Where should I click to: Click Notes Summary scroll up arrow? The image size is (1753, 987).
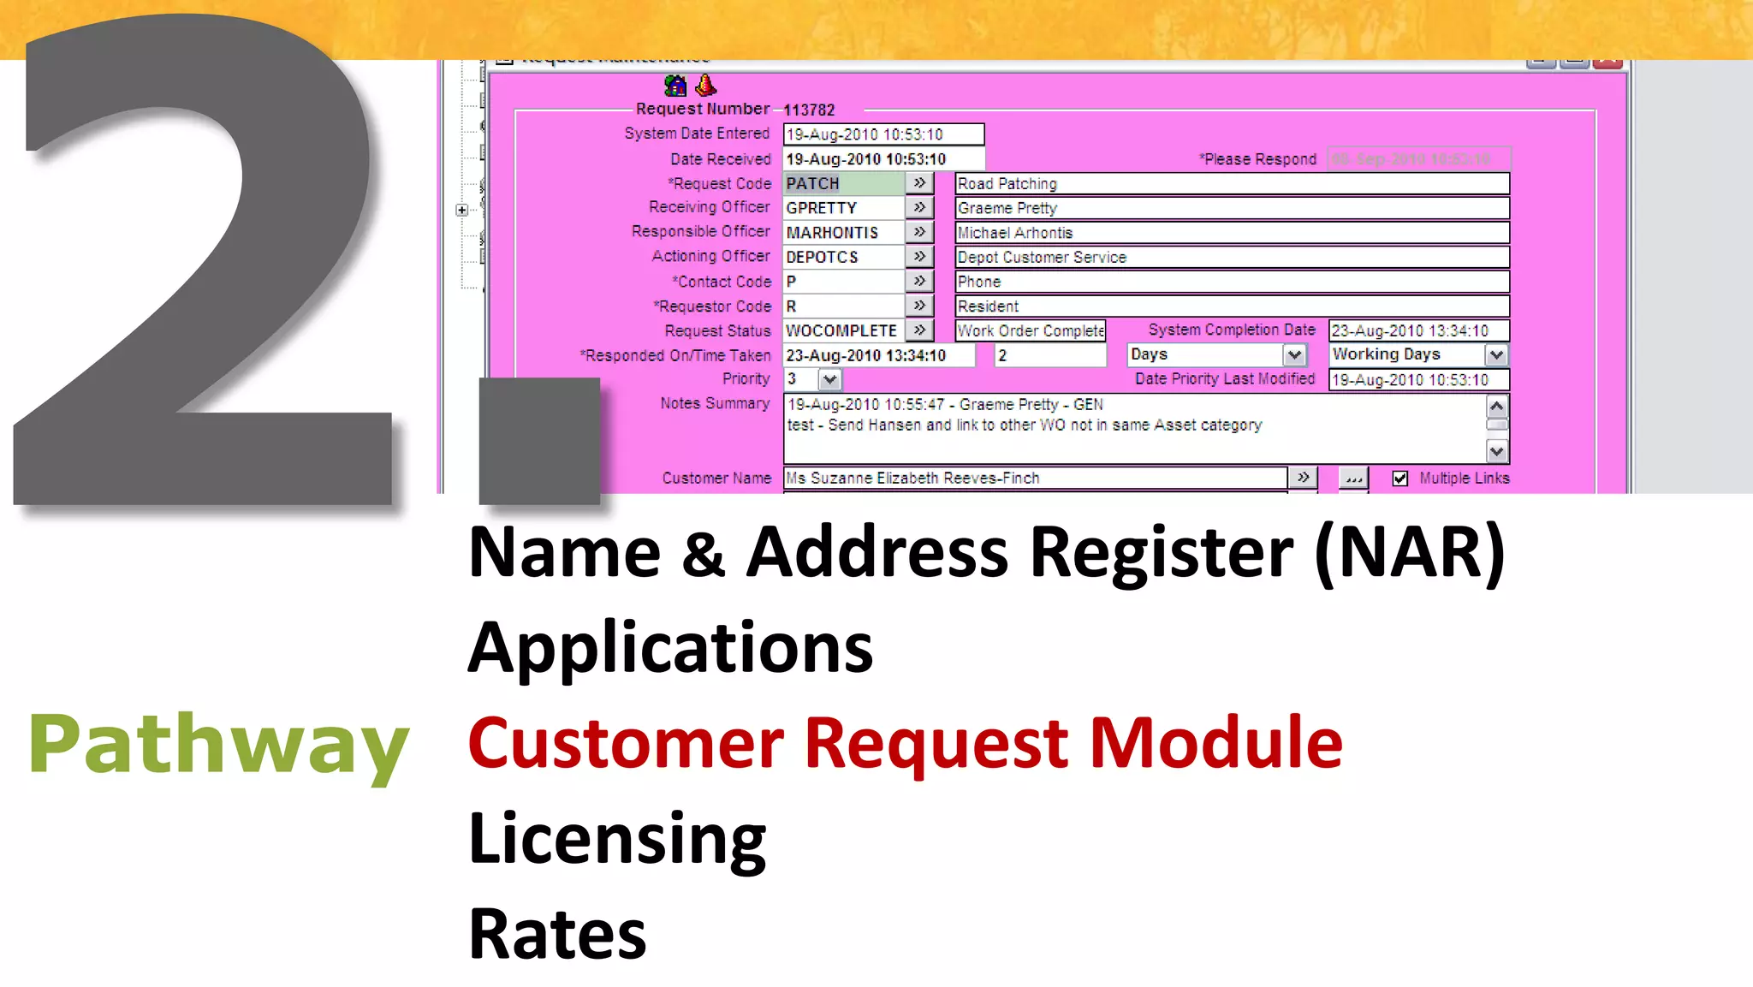point(1497,407)
